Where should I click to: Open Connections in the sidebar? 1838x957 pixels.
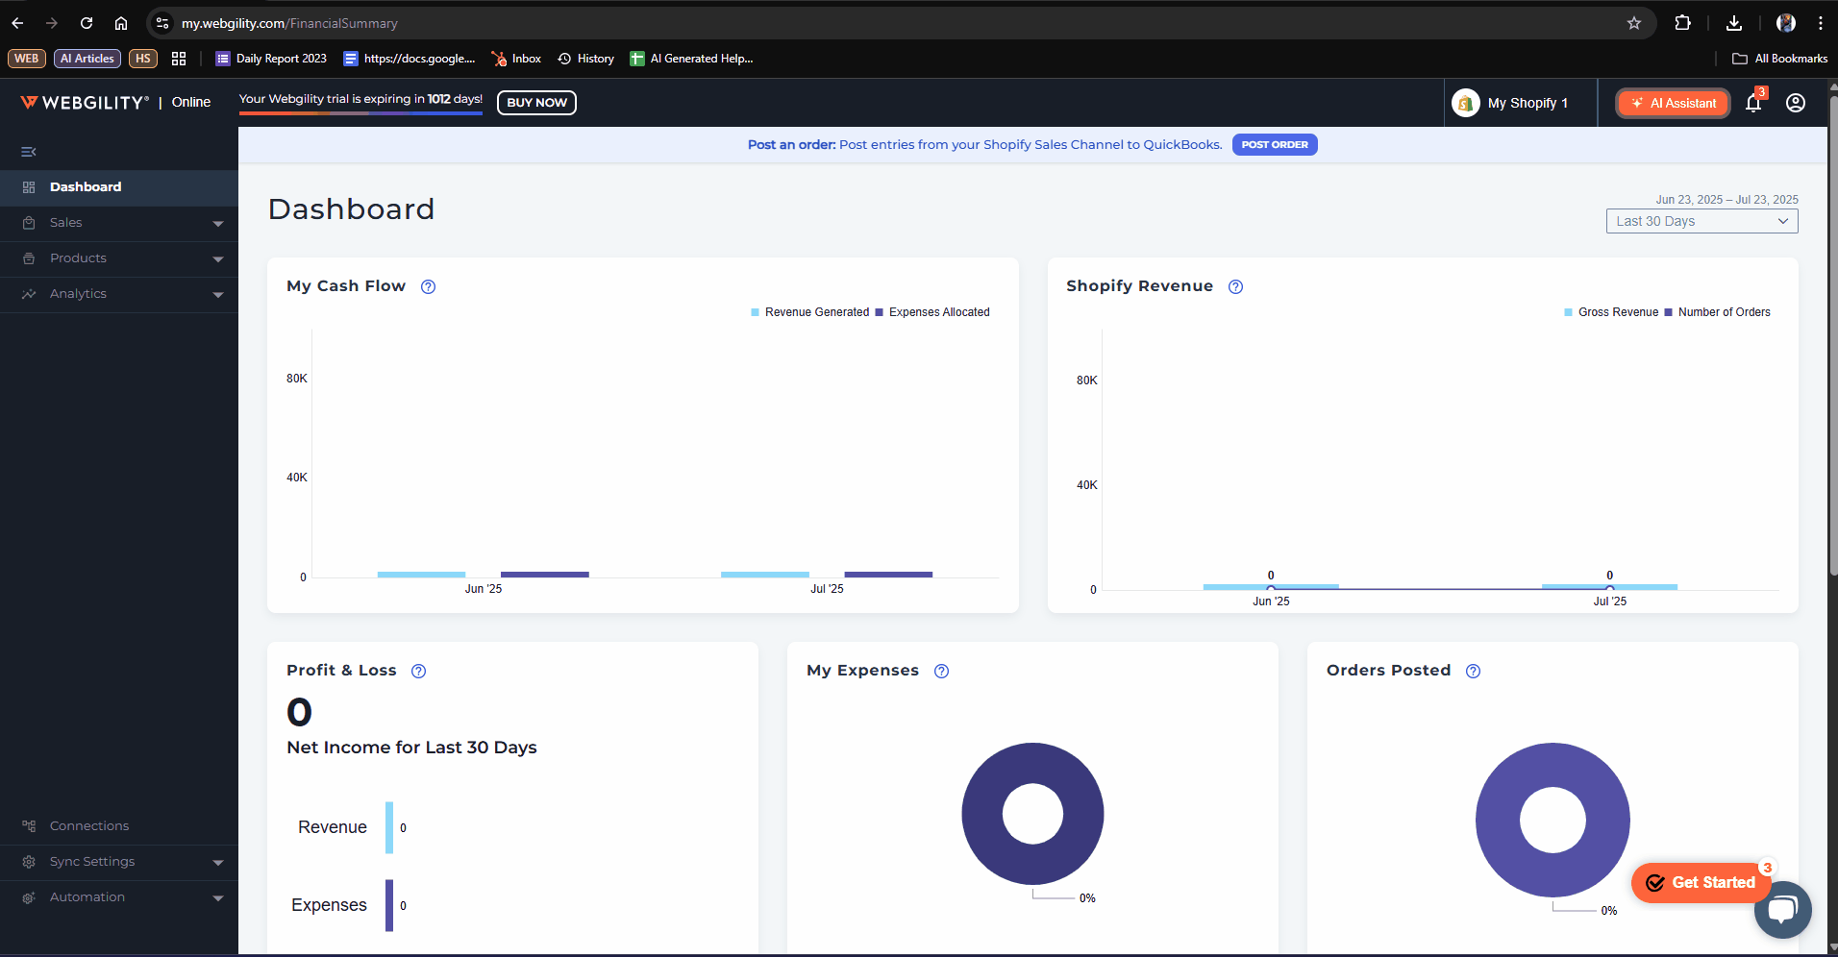coord(88,826)
